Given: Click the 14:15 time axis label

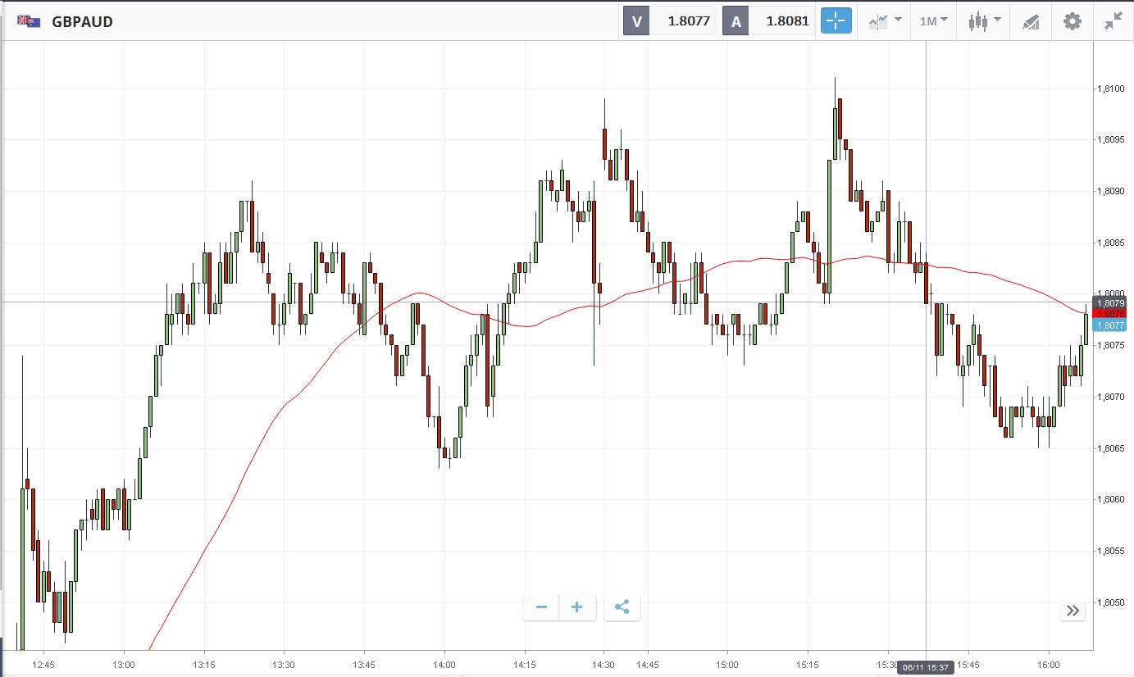Looking at the screenshot, I should (524, 665).
